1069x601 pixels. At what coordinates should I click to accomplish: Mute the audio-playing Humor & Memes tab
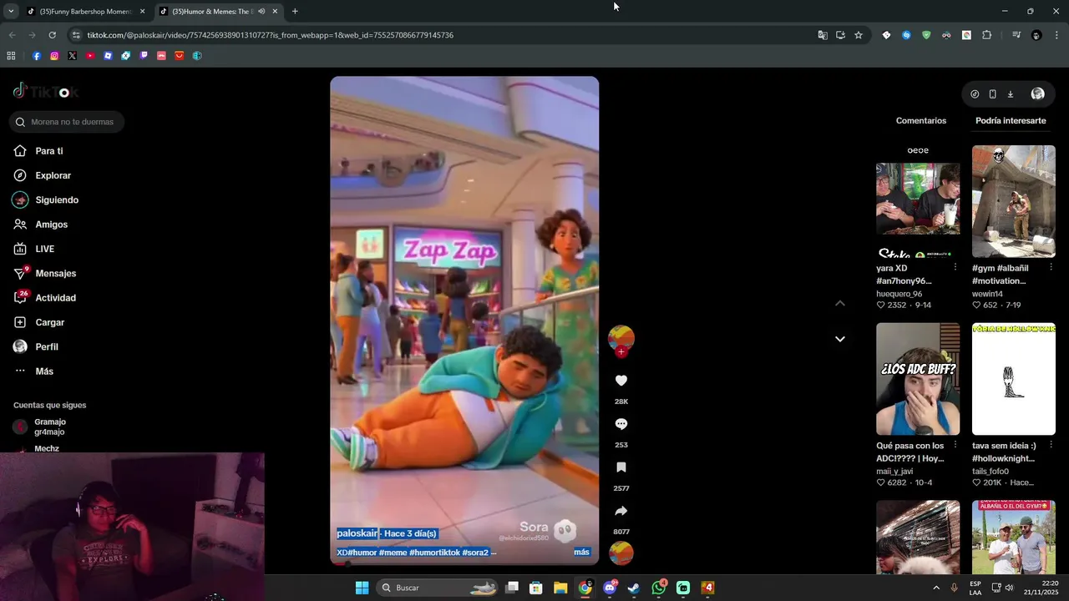[x=262, y=12]
